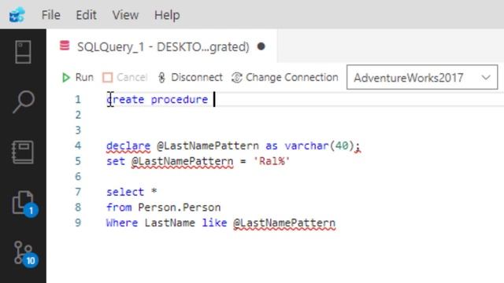
Task: Click '@LastNamePattern' on line 9
Action: (284, 223)
